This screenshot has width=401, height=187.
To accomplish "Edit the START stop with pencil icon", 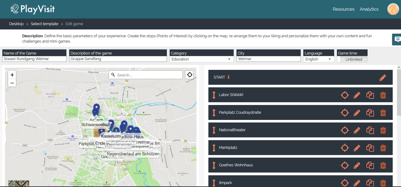I will coord(383,78).
